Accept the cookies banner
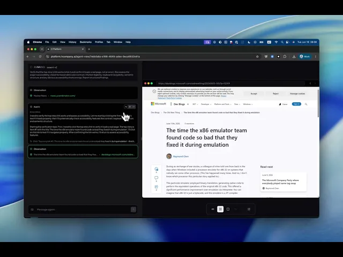This screenshot has height=257, width=343. [253, 94]
